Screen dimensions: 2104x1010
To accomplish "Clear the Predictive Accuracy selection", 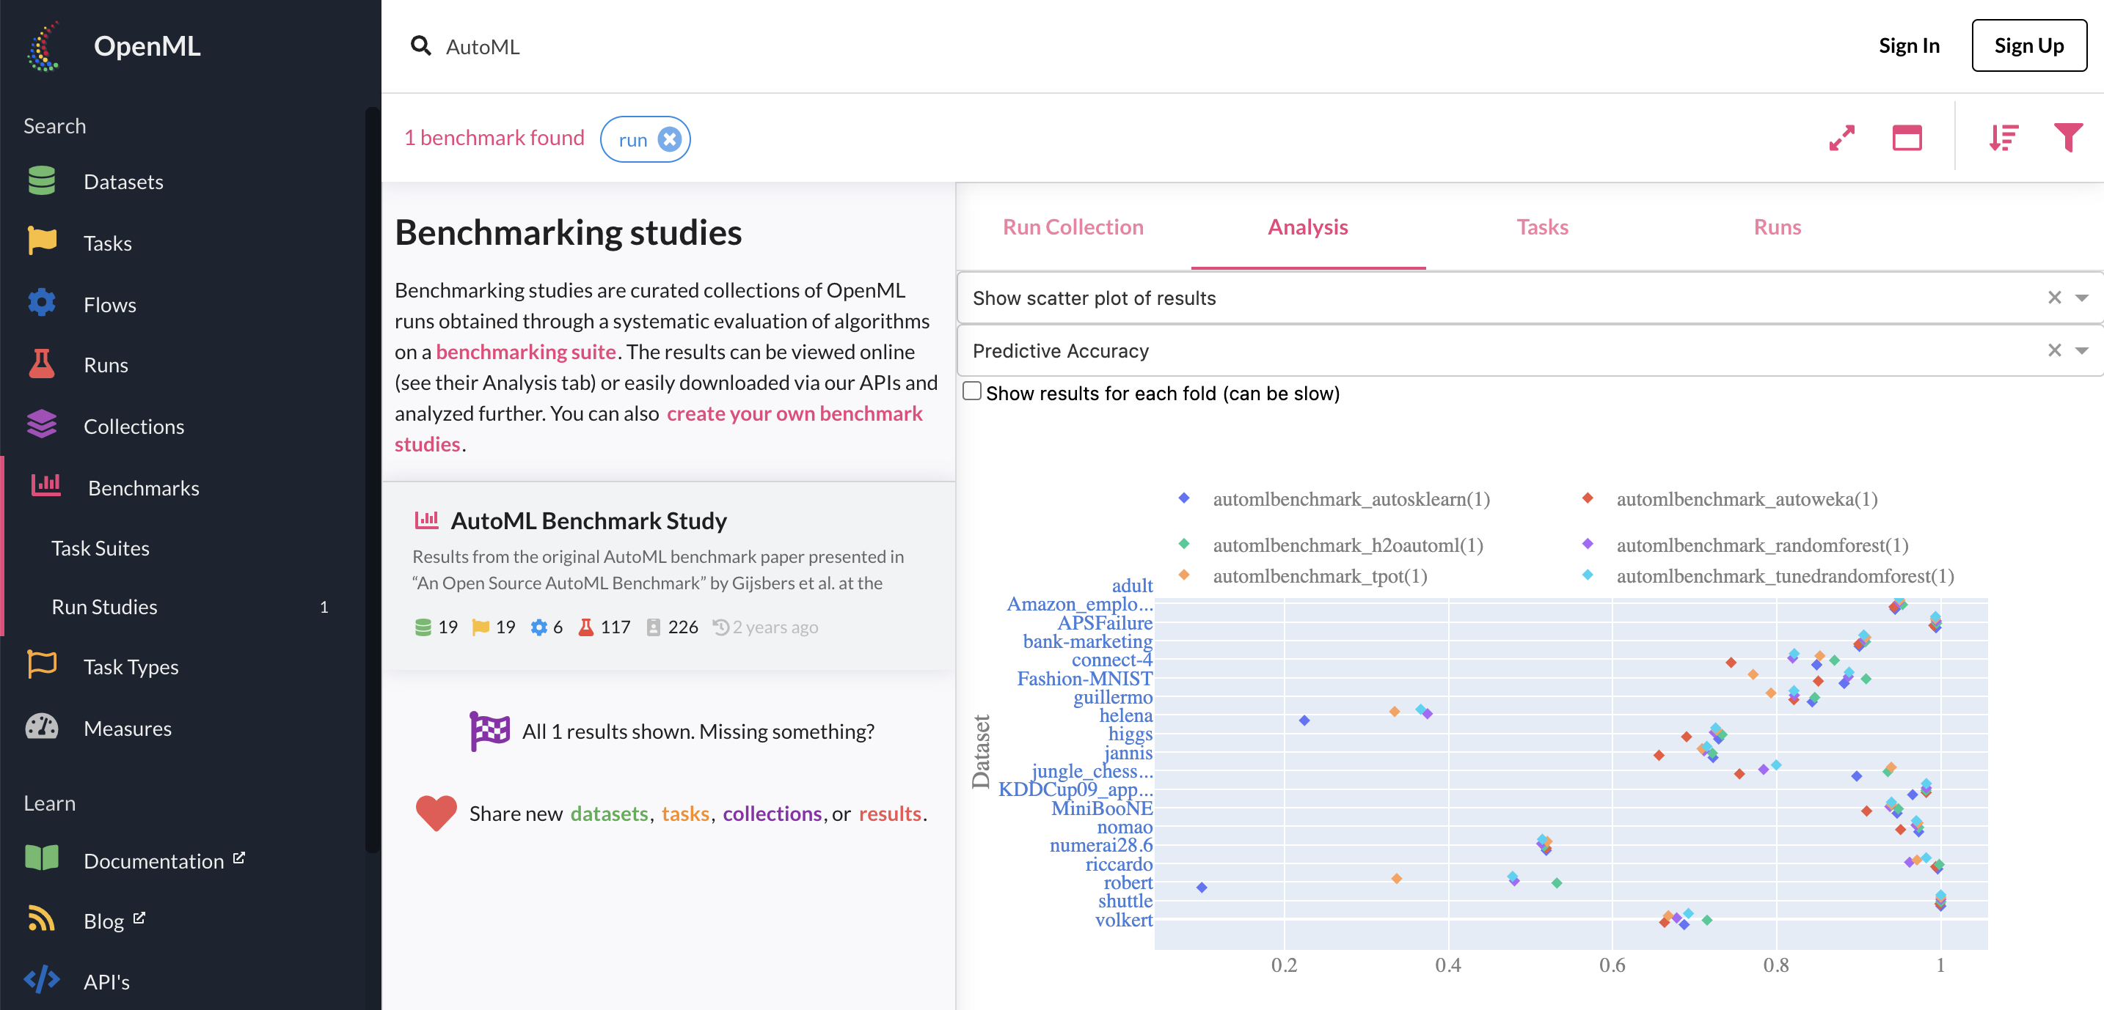I will (x=2054, y=351).
